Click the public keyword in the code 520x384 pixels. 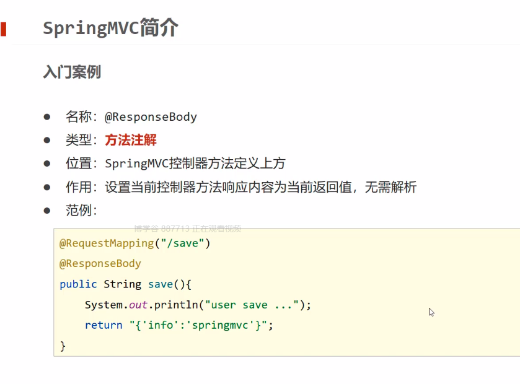click(78, 284)
